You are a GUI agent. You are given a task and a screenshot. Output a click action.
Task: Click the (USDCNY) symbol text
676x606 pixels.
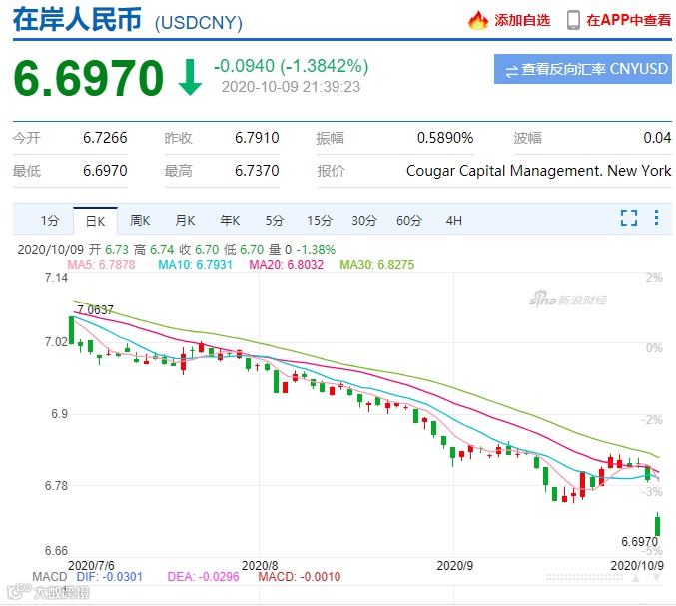pyautogui.click(x=199, y=23)
